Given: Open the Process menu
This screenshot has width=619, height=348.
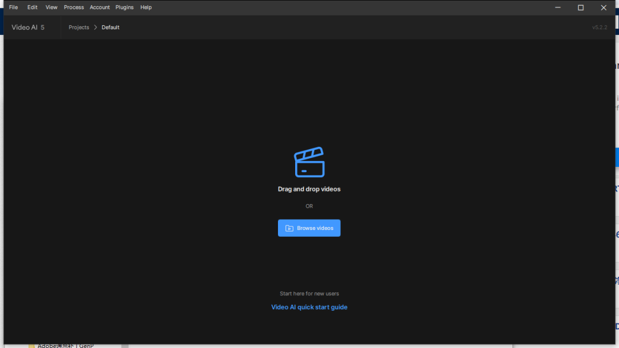Looking at the screenshot, I should point(74,7).
